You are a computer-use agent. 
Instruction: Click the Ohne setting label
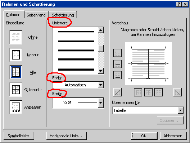33,37
